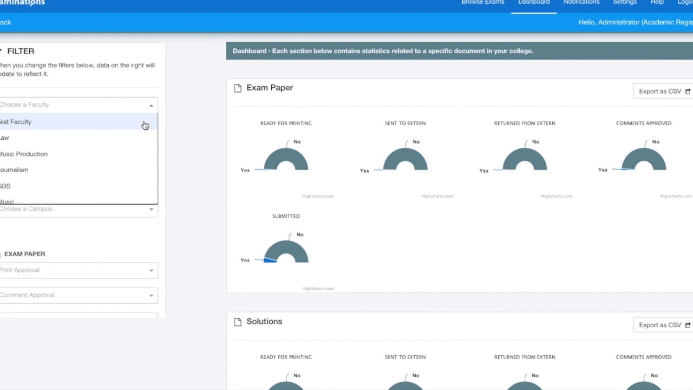Click the Exam Paper READY FOR PRINTING label
Viewport: 693px width, 390px height.
(286, 123)
